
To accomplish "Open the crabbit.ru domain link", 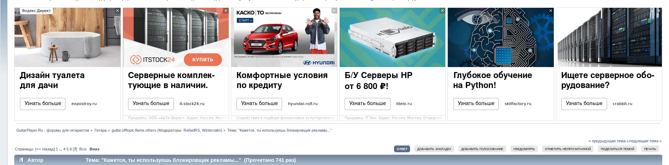I will point(622,104).
